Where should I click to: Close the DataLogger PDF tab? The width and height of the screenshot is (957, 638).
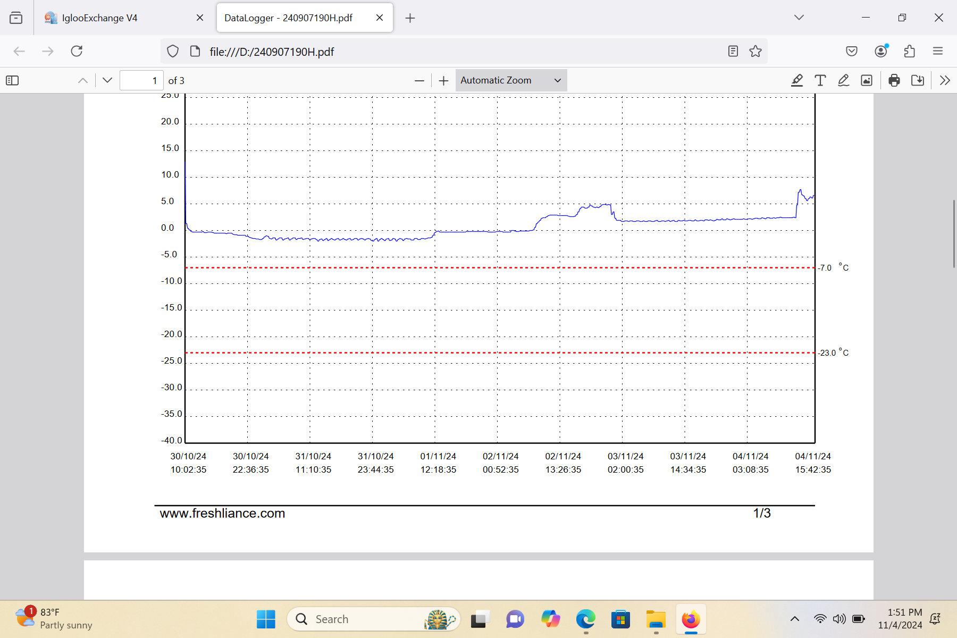point(380,18)
